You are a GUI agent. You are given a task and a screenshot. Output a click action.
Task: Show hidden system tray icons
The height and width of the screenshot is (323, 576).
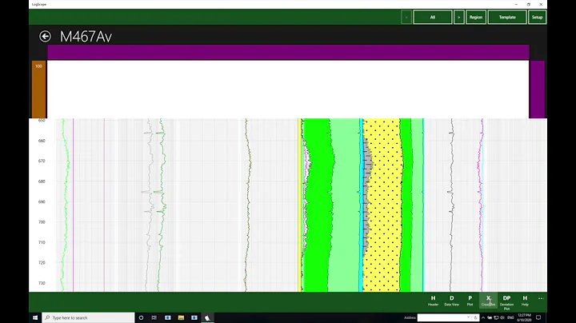[x=483, y=317]
